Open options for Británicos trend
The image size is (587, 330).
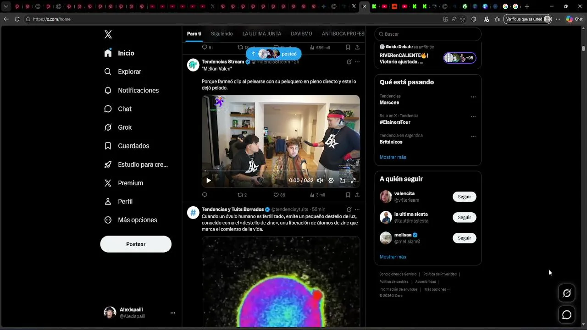click(x=473, y=136)
